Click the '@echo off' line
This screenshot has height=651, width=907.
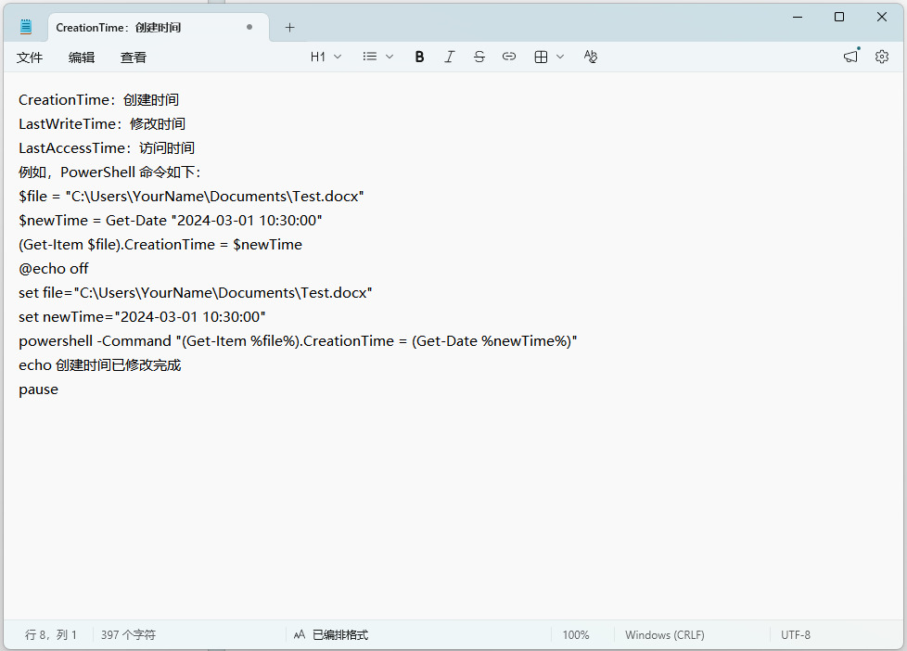pos(53,269)
